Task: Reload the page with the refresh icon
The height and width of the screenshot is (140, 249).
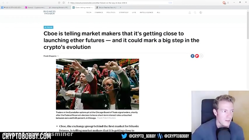Action: tap(59, 3)
